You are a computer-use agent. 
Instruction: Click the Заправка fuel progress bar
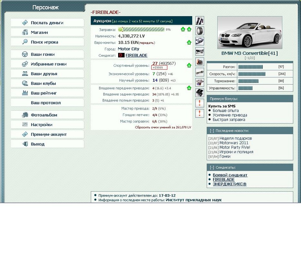coord(141,30)
